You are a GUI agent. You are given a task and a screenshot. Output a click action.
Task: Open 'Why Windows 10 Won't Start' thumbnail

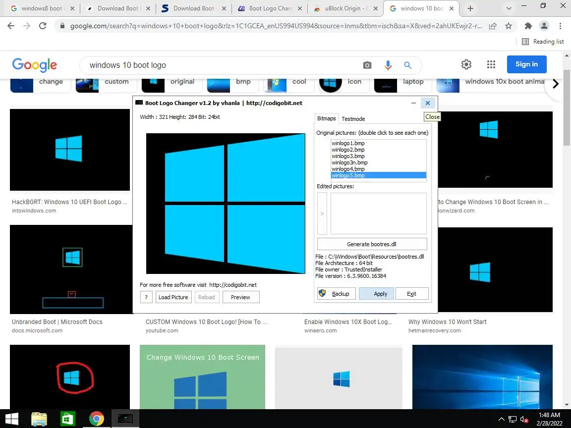(x=495, y=269)
